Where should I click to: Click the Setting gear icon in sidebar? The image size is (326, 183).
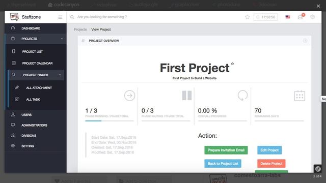point(13,146)
